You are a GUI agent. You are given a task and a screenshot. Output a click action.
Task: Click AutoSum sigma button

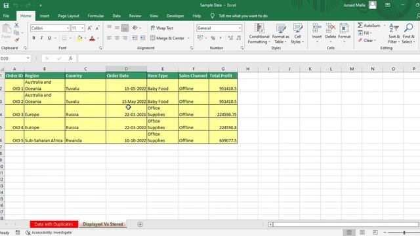tap(369, 26)
